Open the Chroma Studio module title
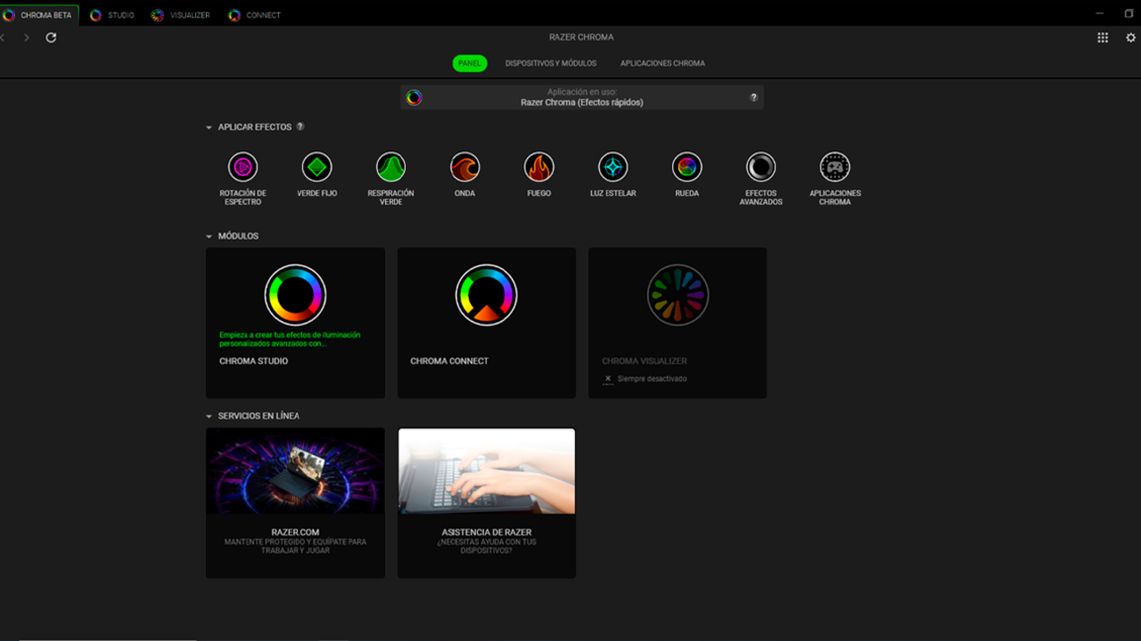The image size is (1141, 641). [254, 361]
